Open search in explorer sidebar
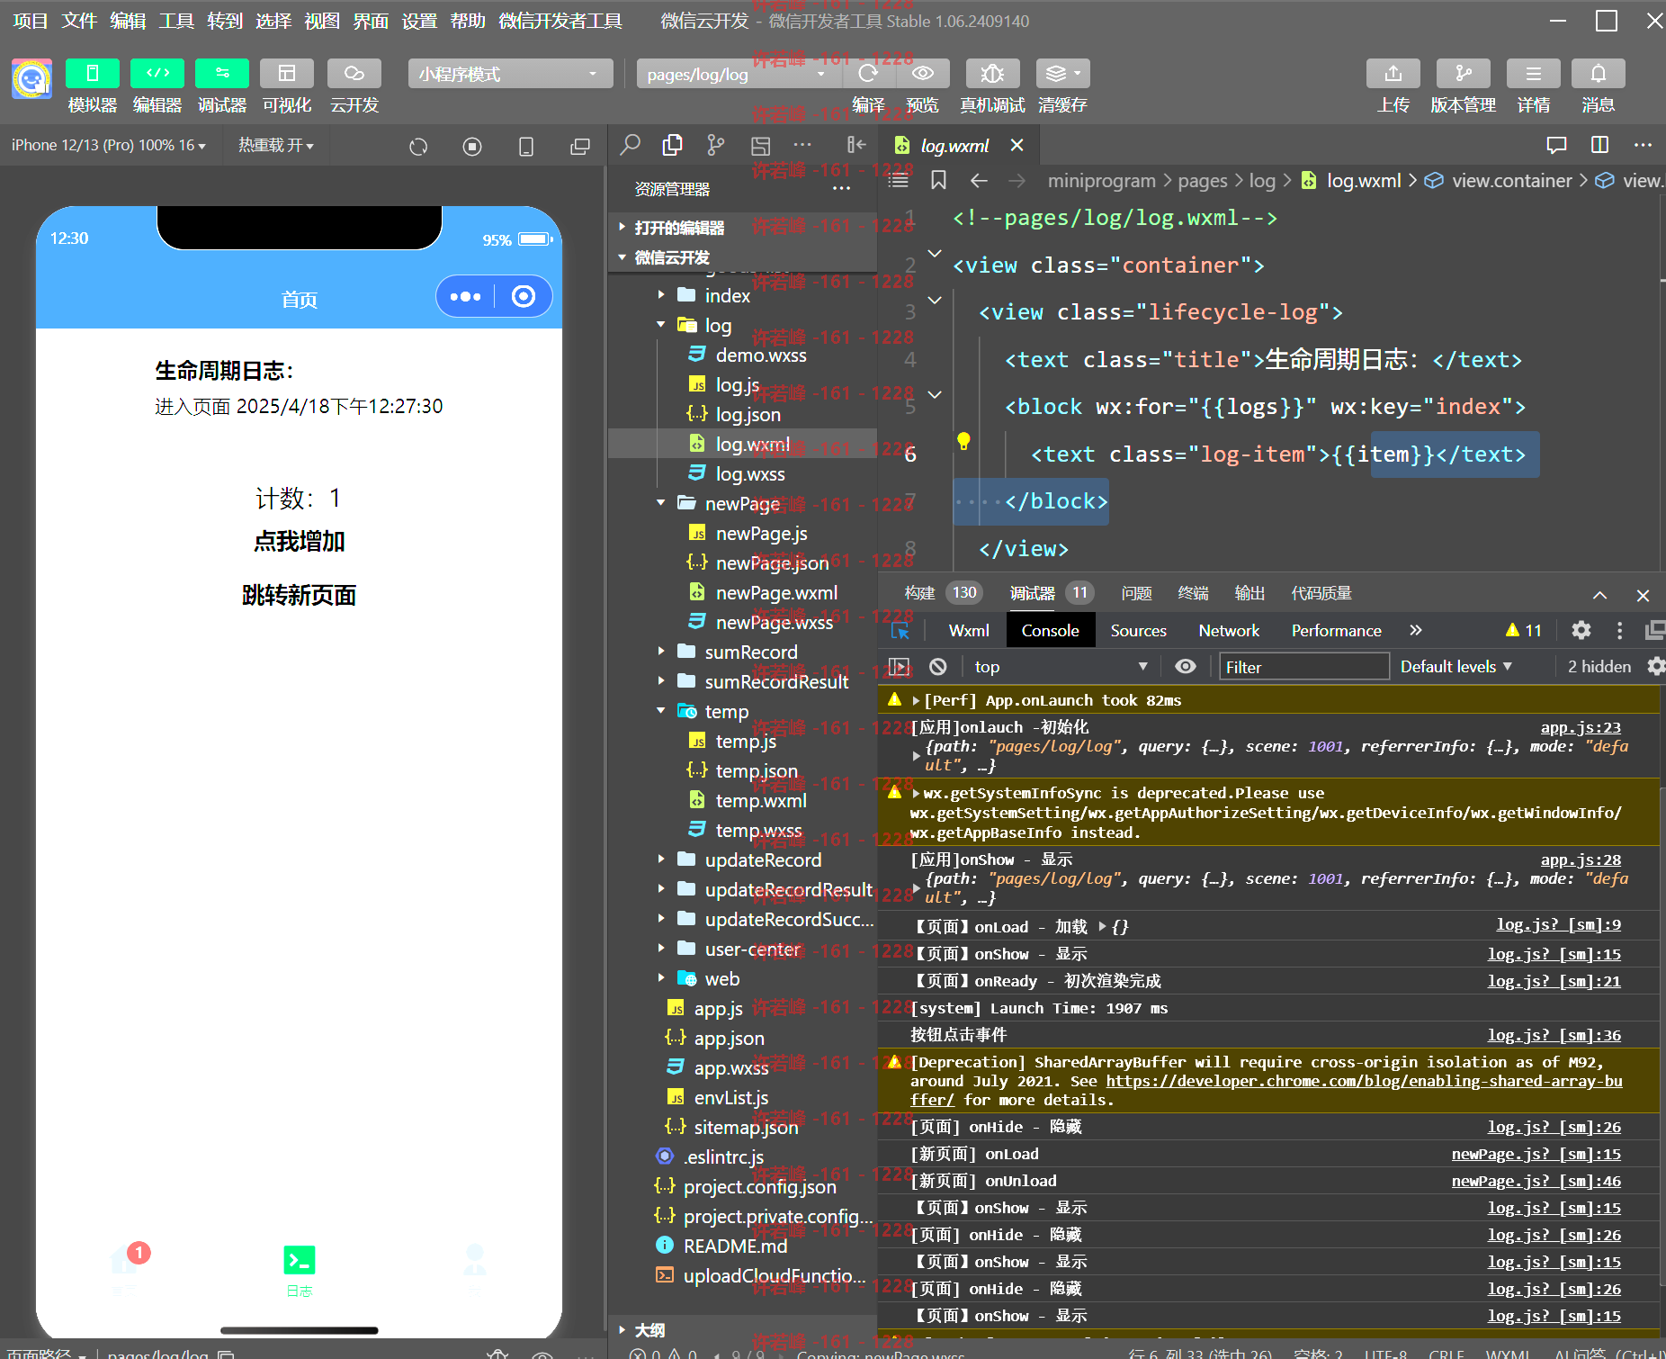Screen dimensions: 1666x1359 [x=631, y=144]
